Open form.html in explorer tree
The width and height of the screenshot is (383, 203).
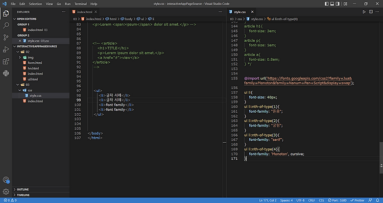pyautogui.click(x=35, y=63)
